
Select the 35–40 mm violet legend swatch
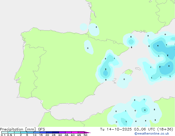tap(68, 132)
